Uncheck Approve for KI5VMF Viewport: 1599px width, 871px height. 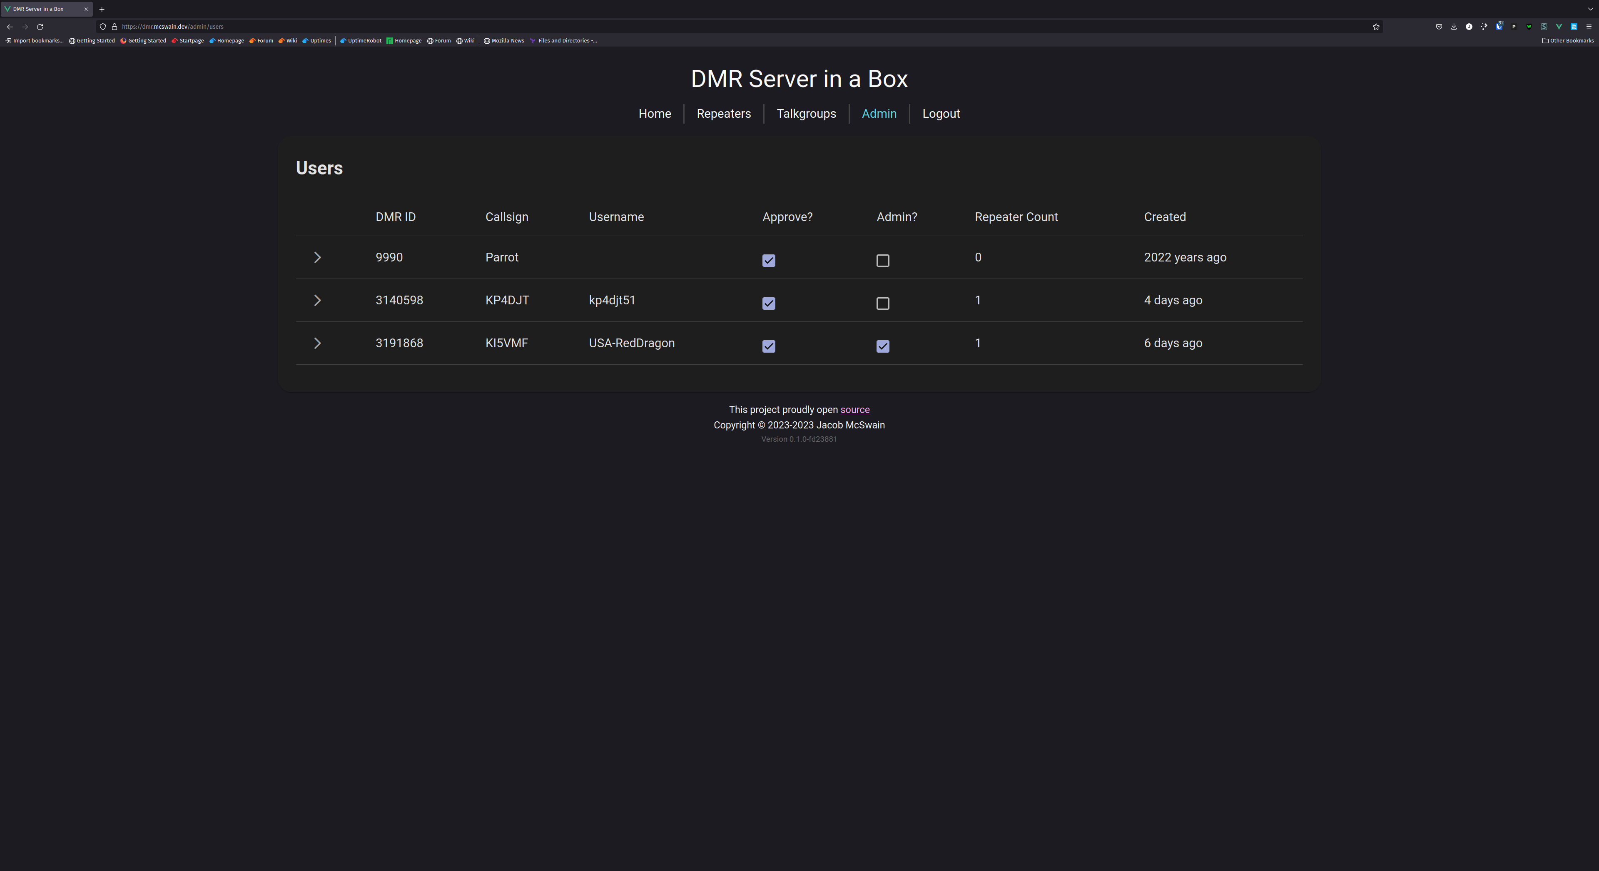(x=768, y=346)
